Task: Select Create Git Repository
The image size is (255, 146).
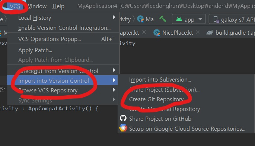Action: point(156,99)
